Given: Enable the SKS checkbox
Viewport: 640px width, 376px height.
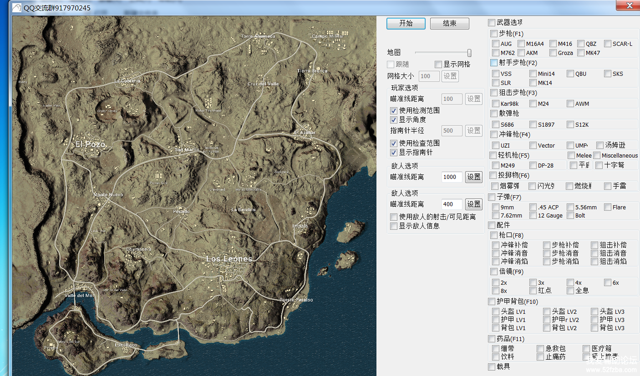Looking at the screenshot, I should coord(608,74).
